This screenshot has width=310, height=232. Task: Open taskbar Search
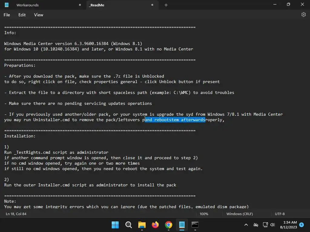(128, 225)
